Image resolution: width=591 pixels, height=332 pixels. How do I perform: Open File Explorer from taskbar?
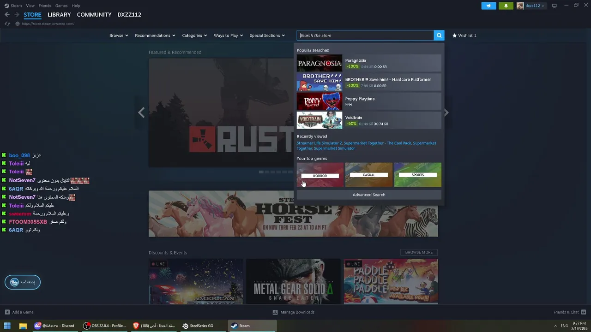[x=23, y=326]
